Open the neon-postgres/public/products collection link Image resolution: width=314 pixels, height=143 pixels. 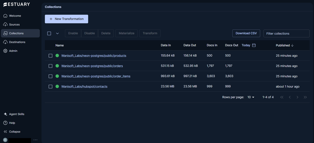94,56
